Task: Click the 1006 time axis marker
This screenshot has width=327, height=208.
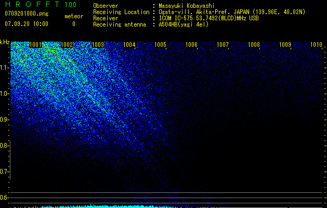Action: click(191, 45)
